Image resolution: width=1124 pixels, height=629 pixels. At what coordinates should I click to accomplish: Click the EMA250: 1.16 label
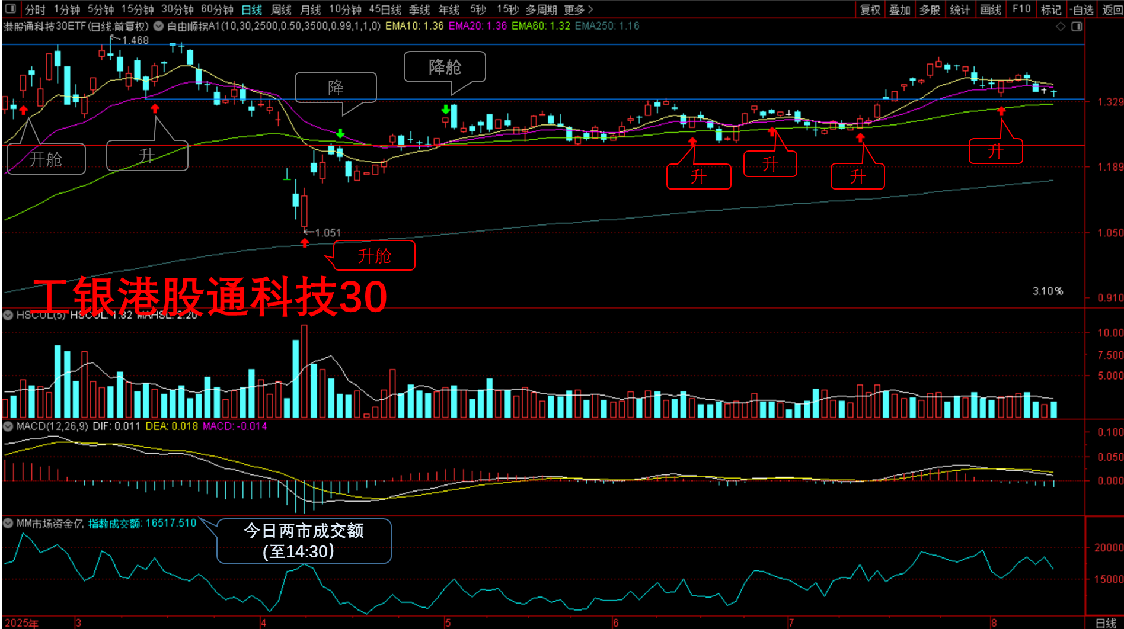coord(607,26)
